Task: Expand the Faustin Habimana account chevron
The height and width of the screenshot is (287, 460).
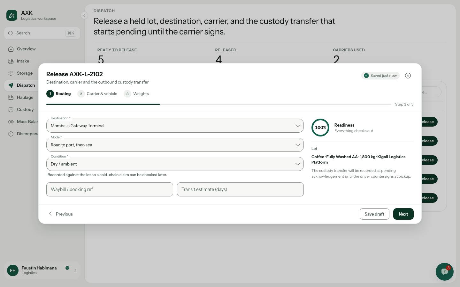Action: 75,270
